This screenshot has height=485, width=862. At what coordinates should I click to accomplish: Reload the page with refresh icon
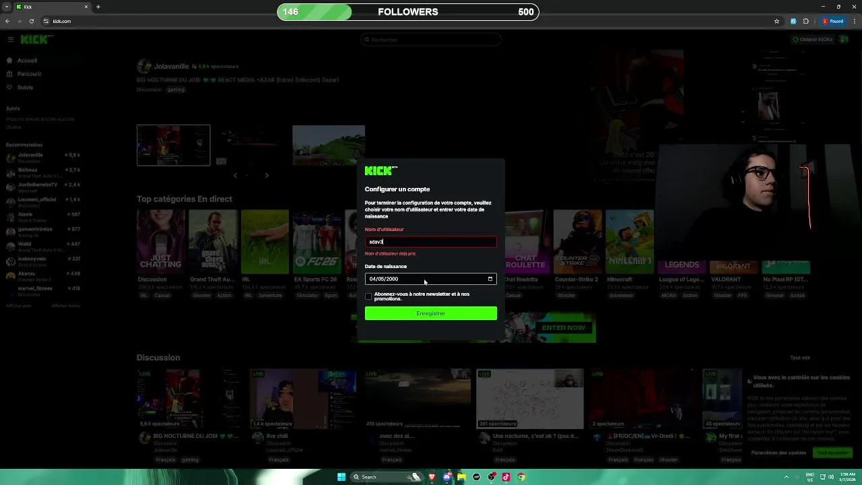coord(32,21)
